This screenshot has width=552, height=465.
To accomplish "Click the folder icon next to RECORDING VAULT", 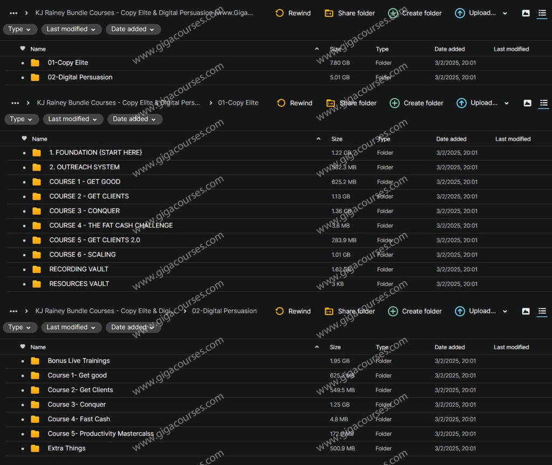I will [x=37, y=269].
